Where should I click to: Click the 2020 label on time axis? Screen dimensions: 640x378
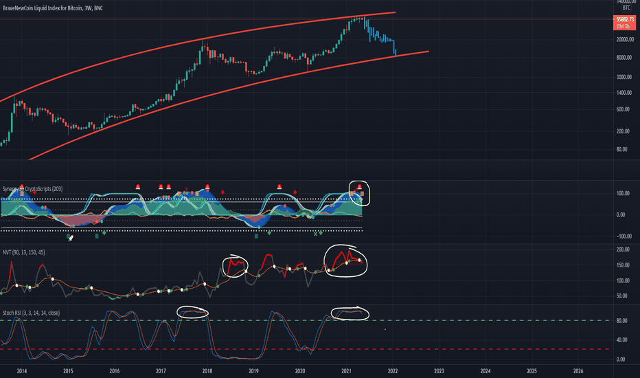[300, 371]
